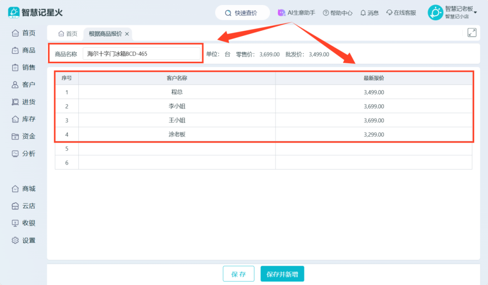Open 帮助中心 help center
Image resolution: width=488 pixels, height=285 pixels.
(x=338, y=13)
